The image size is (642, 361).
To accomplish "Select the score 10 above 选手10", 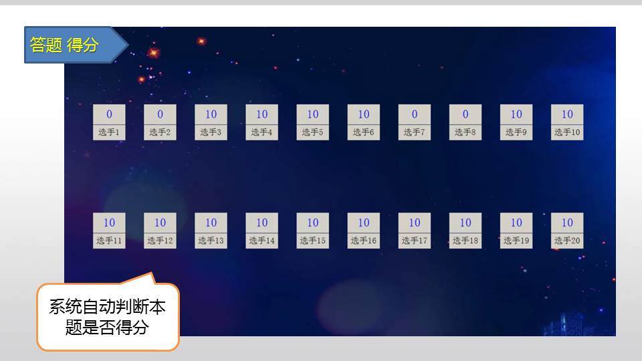I will coord(567,114).
